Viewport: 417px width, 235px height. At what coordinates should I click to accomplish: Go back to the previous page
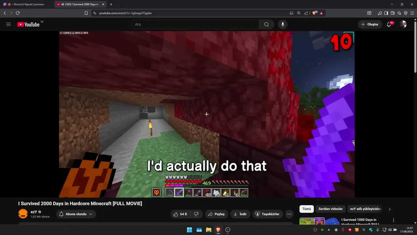point(5,13)
